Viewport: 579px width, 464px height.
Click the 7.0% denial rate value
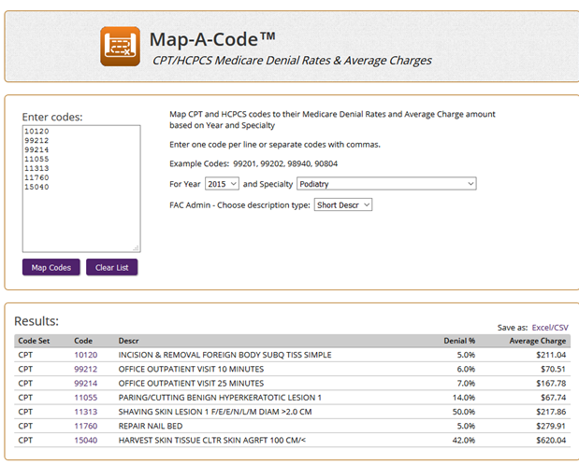pos(466,384)
